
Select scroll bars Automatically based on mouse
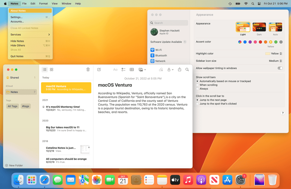tap(197, 81)
